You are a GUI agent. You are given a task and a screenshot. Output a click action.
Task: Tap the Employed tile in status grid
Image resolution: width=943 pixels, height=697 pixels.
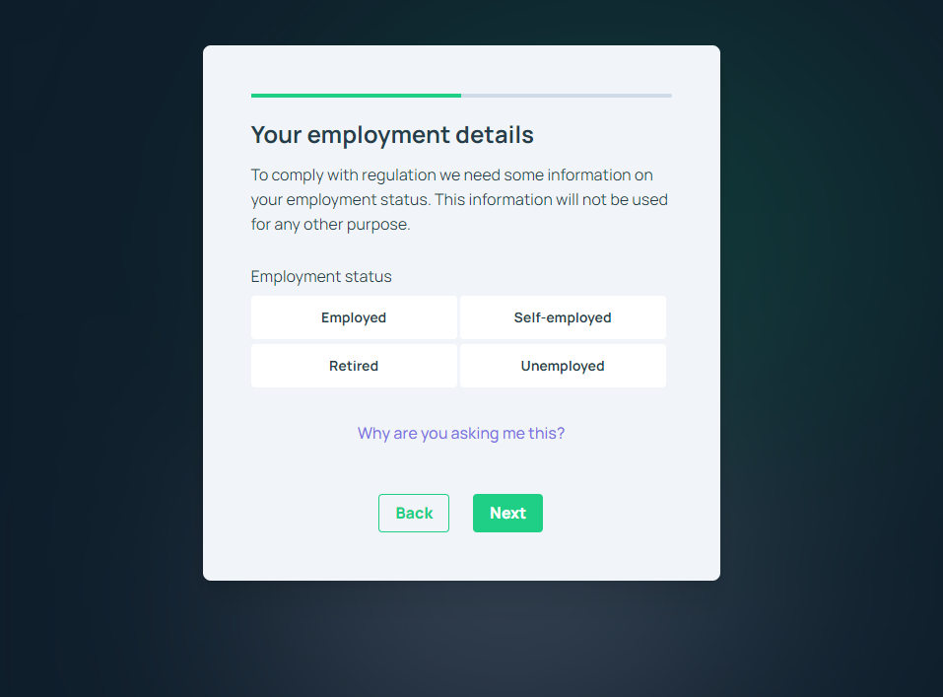pyautogui.click(x=354, y=317)
